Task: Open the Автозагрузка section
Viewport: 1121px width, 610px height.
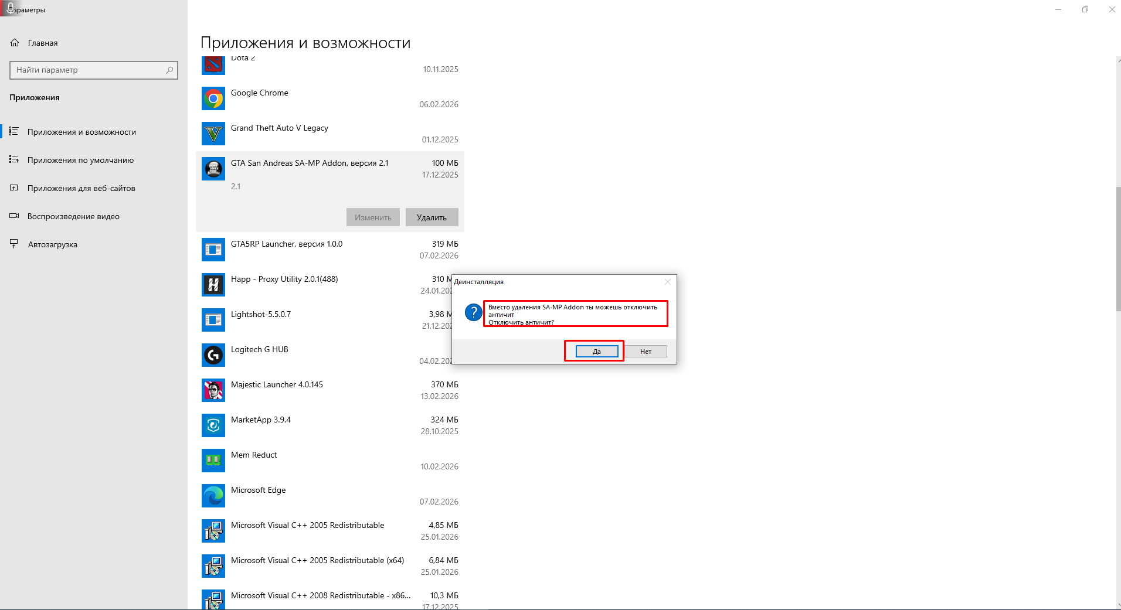Action: pyautogui.click(x=52, y=244)
